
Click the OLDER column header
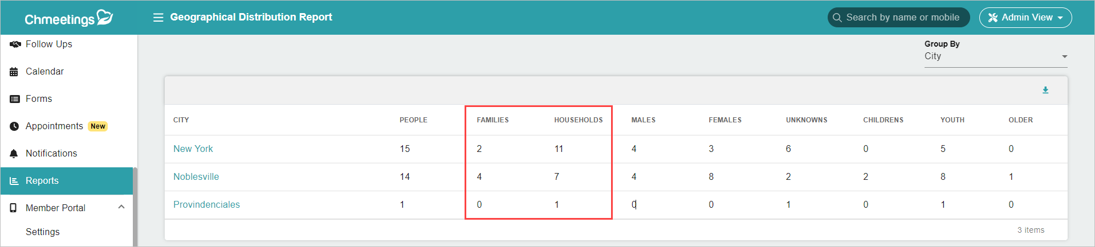click(1020, 120)
